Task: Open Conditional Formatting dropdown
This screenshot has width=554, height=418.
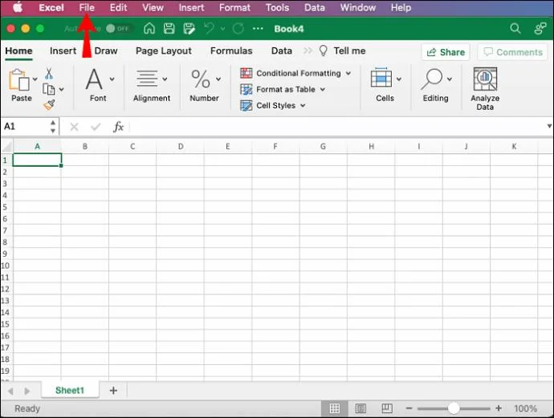Action: (x=295, y=73)
